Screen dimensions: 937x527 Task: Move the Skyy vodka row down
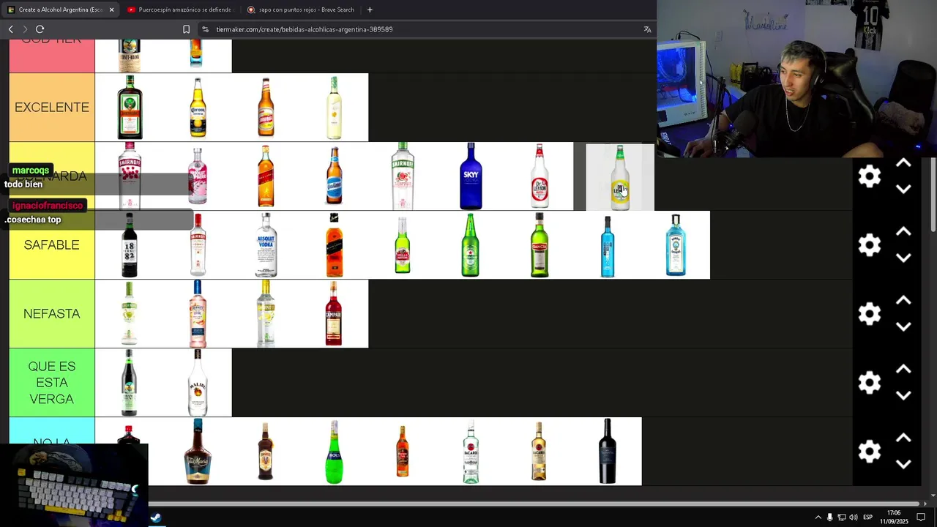pyautogui.click(x=903, y=189)
